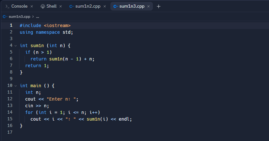This screenshot has height=141, width=269.
Task: Close the sum1n2.cpp tab
Action: [105, 6]
